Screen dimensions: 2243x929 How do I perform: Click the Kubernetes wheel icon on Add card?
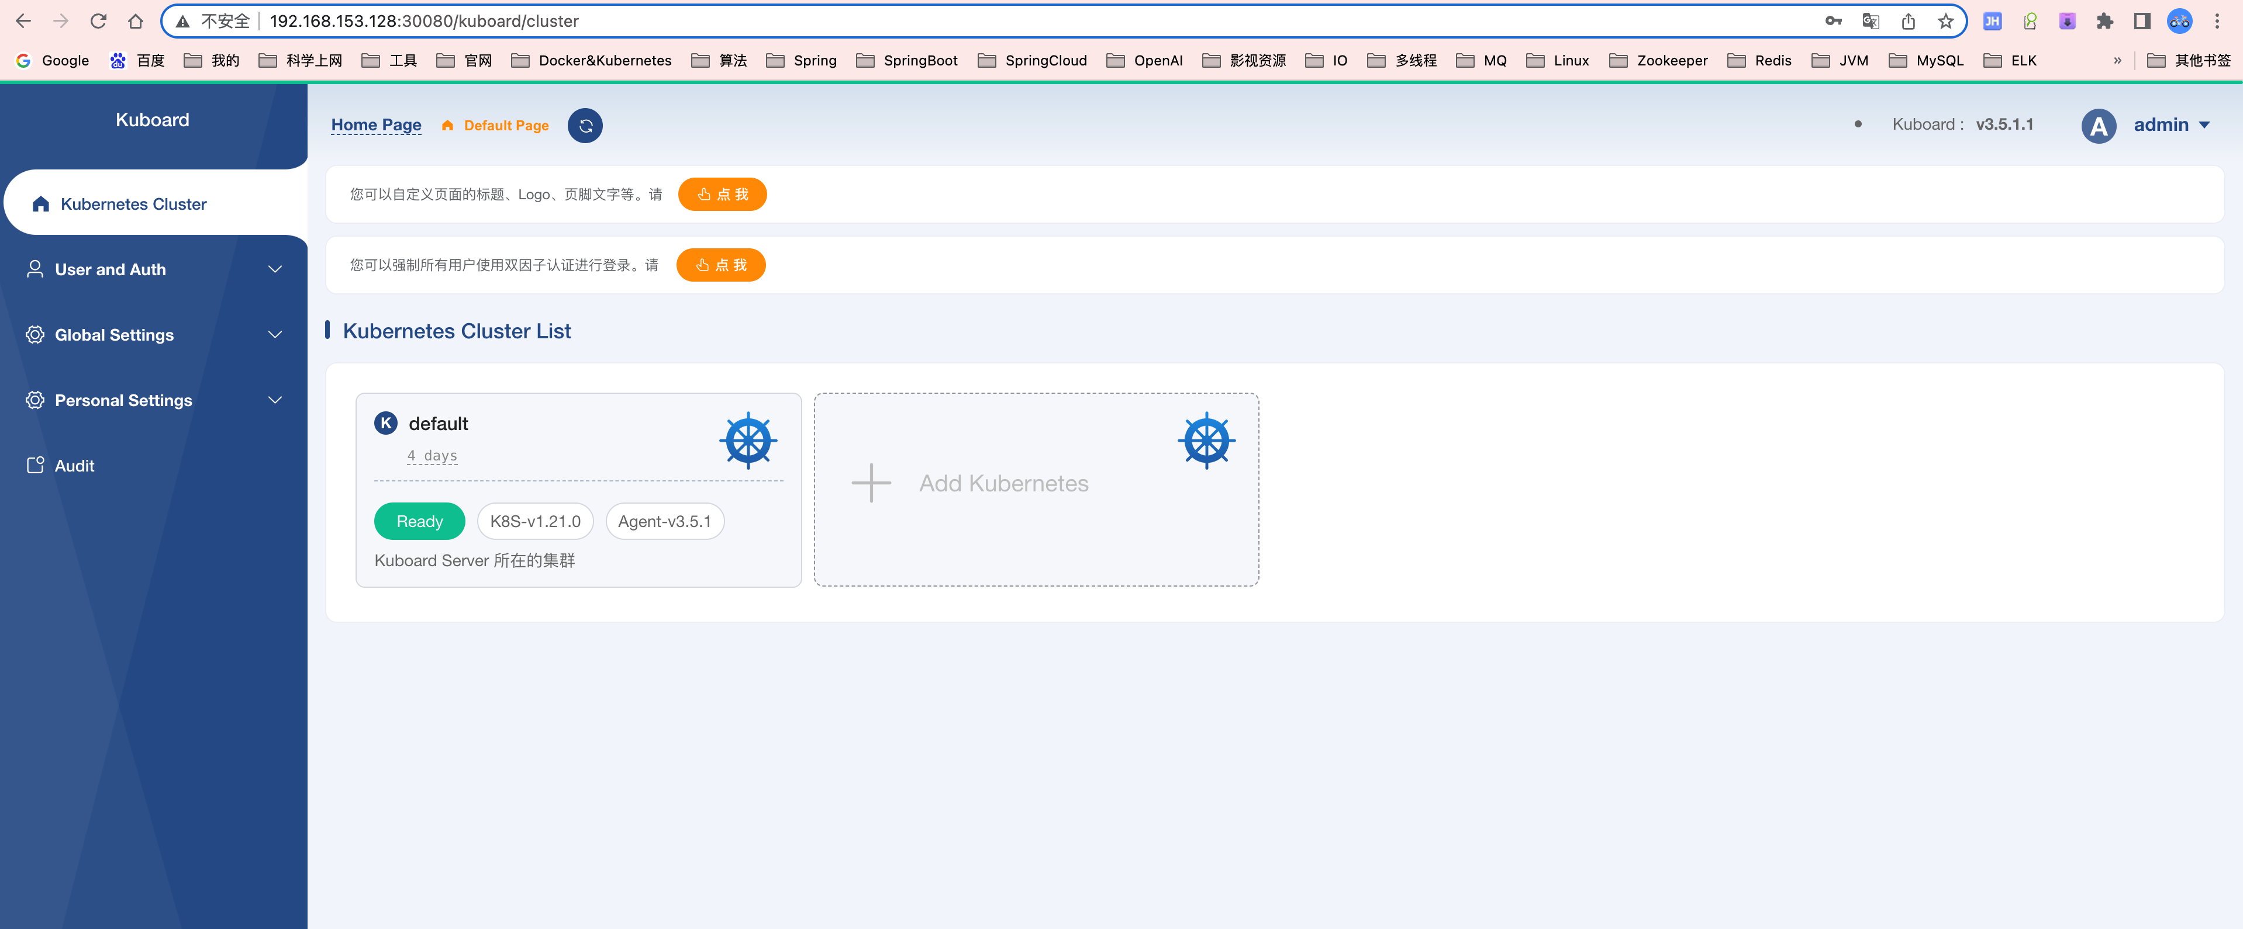1206,440
